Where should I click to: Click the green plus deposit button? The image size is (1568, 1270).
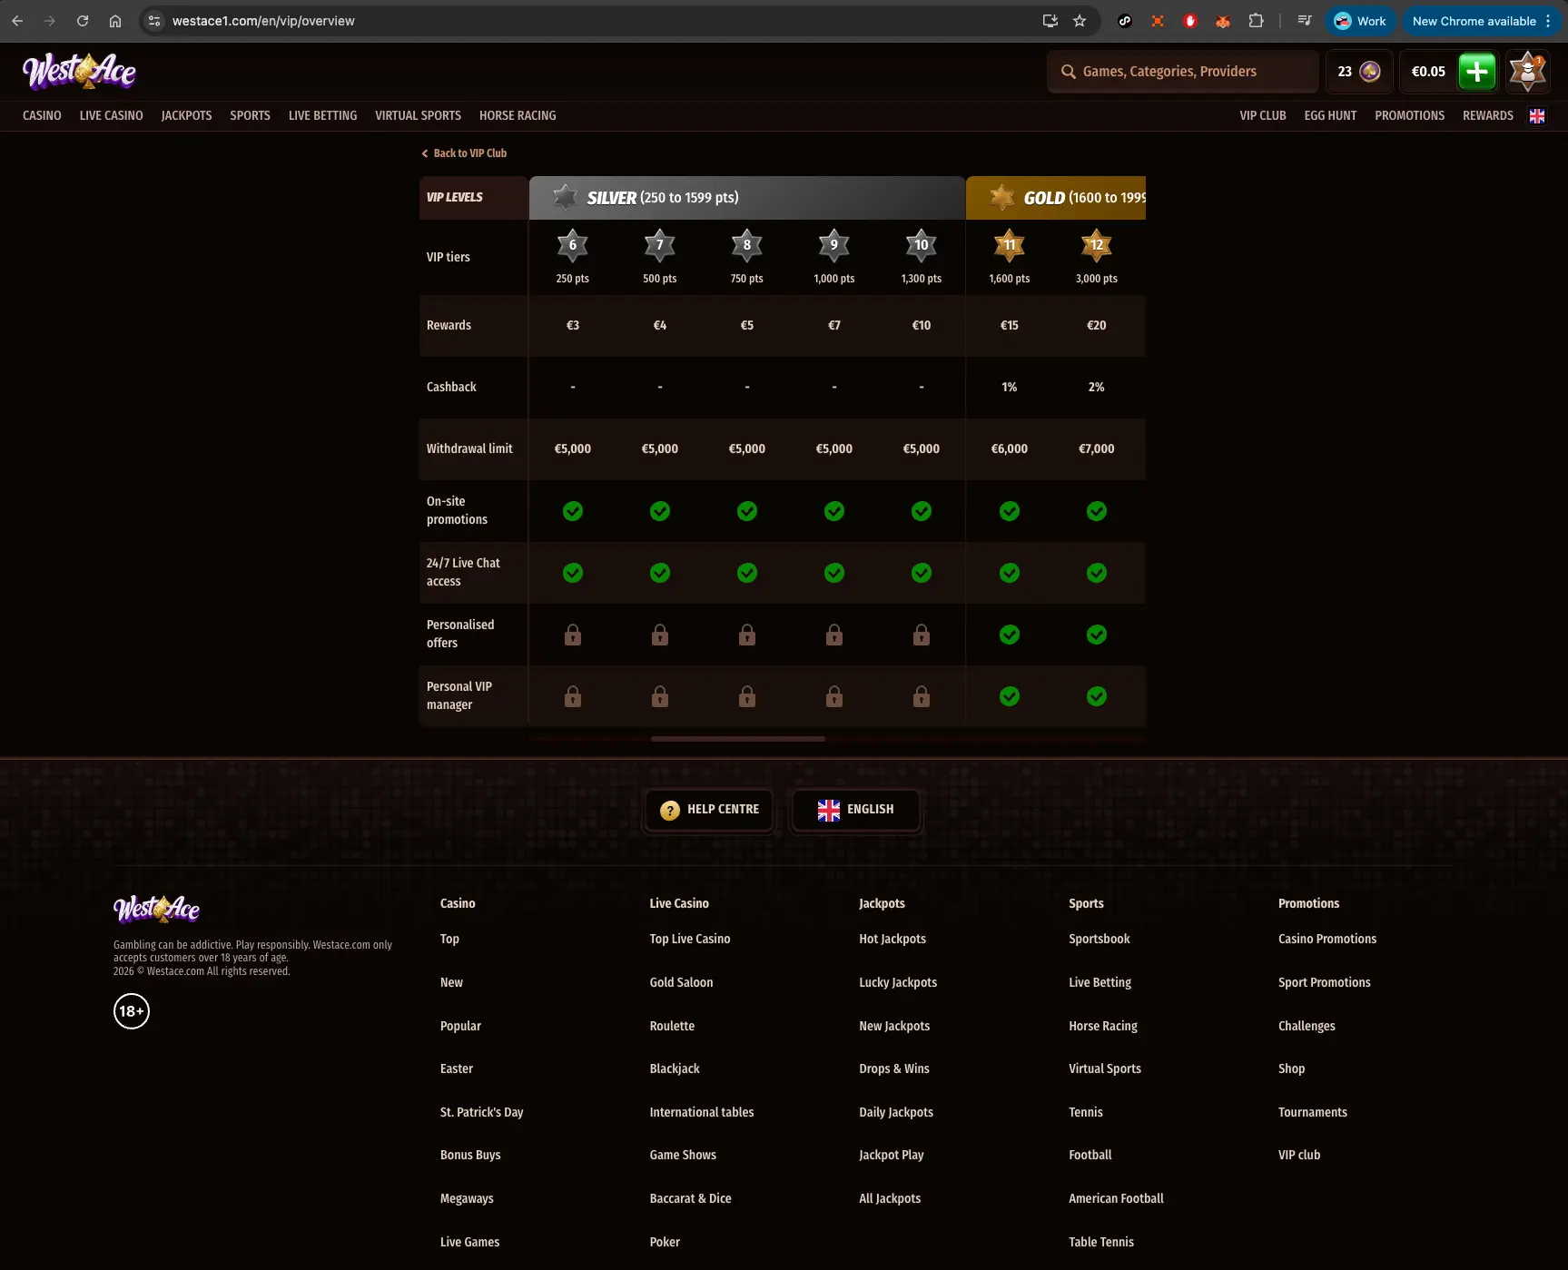pyautogui.click(x=1477, y=71)
